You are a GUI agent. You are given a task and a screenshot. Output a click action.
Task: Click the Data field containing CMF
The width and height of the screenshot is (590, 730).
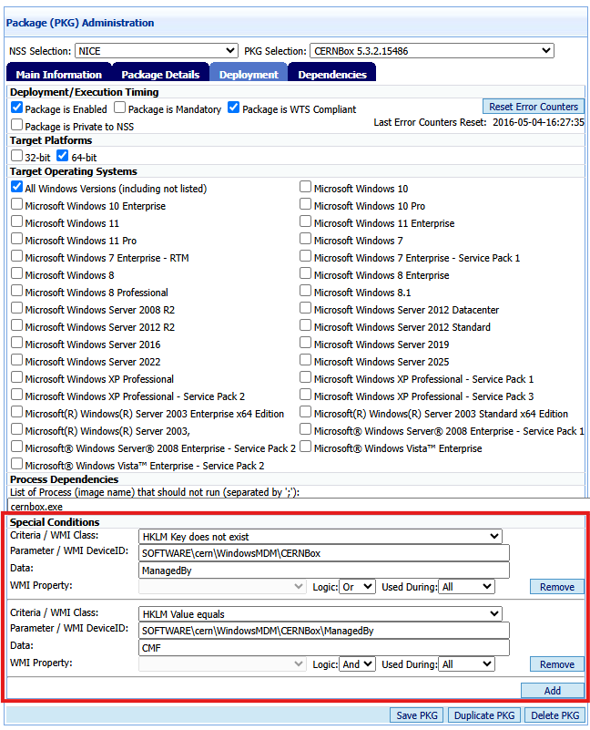coord(323,647)
